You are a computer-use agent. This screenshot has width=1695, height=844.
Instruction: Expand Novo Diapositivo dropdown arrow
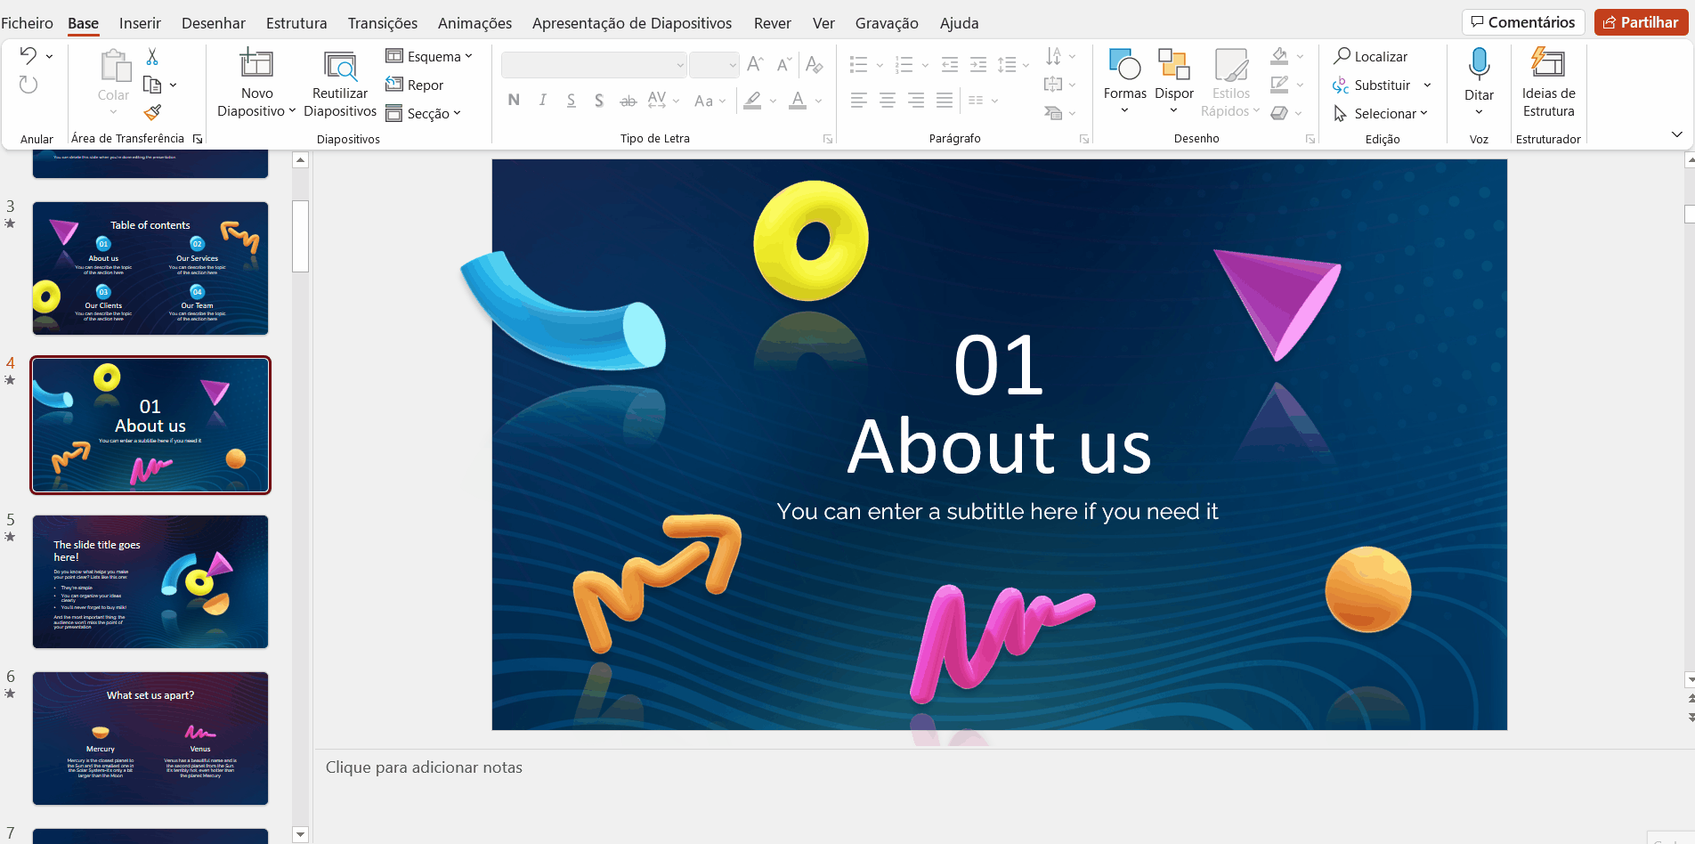(x=292, y=111)
